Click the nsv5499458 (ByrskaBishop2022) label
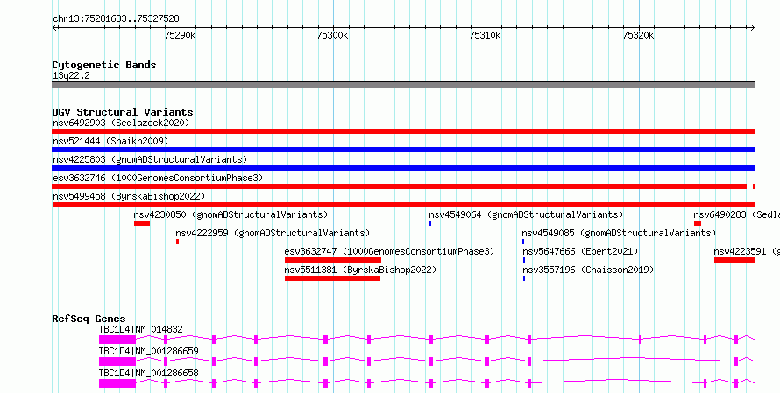 pyautogui.click(x=129, y=196)
